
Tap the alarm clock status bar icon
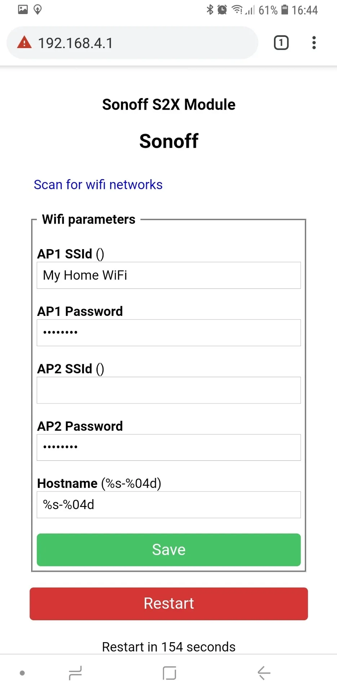point(223,10)
